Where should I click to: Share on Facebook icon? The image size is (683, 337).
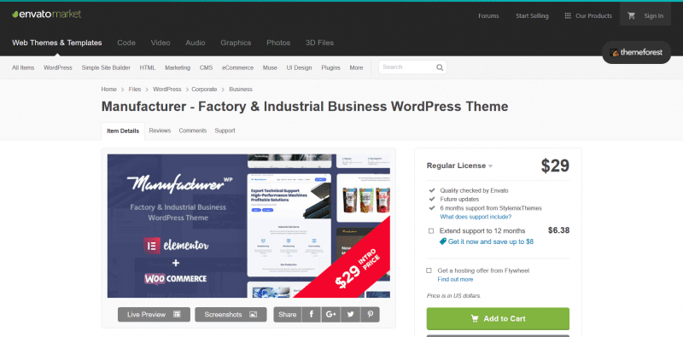tap(312, 314)
